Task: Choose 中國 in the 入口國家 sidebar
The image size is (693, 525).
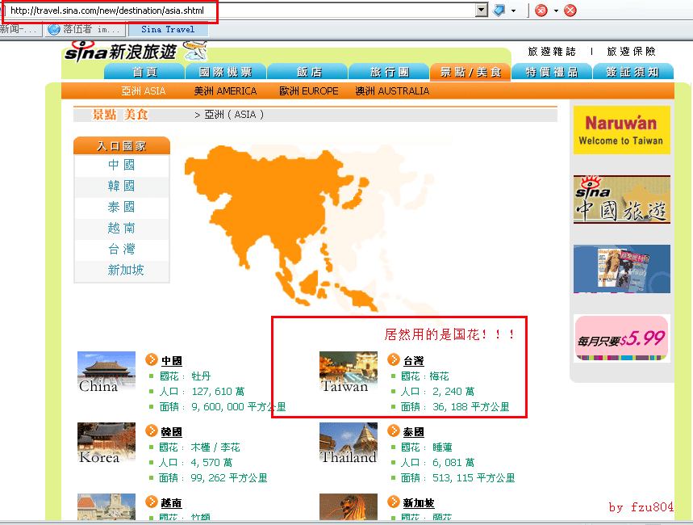Action: [122, 165]
